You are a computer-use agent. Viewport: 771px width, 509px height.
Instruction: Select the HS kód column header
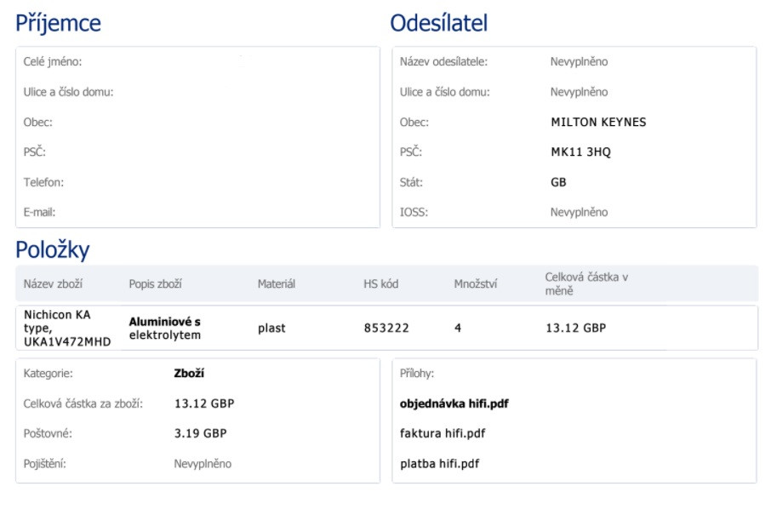(380, 283)
